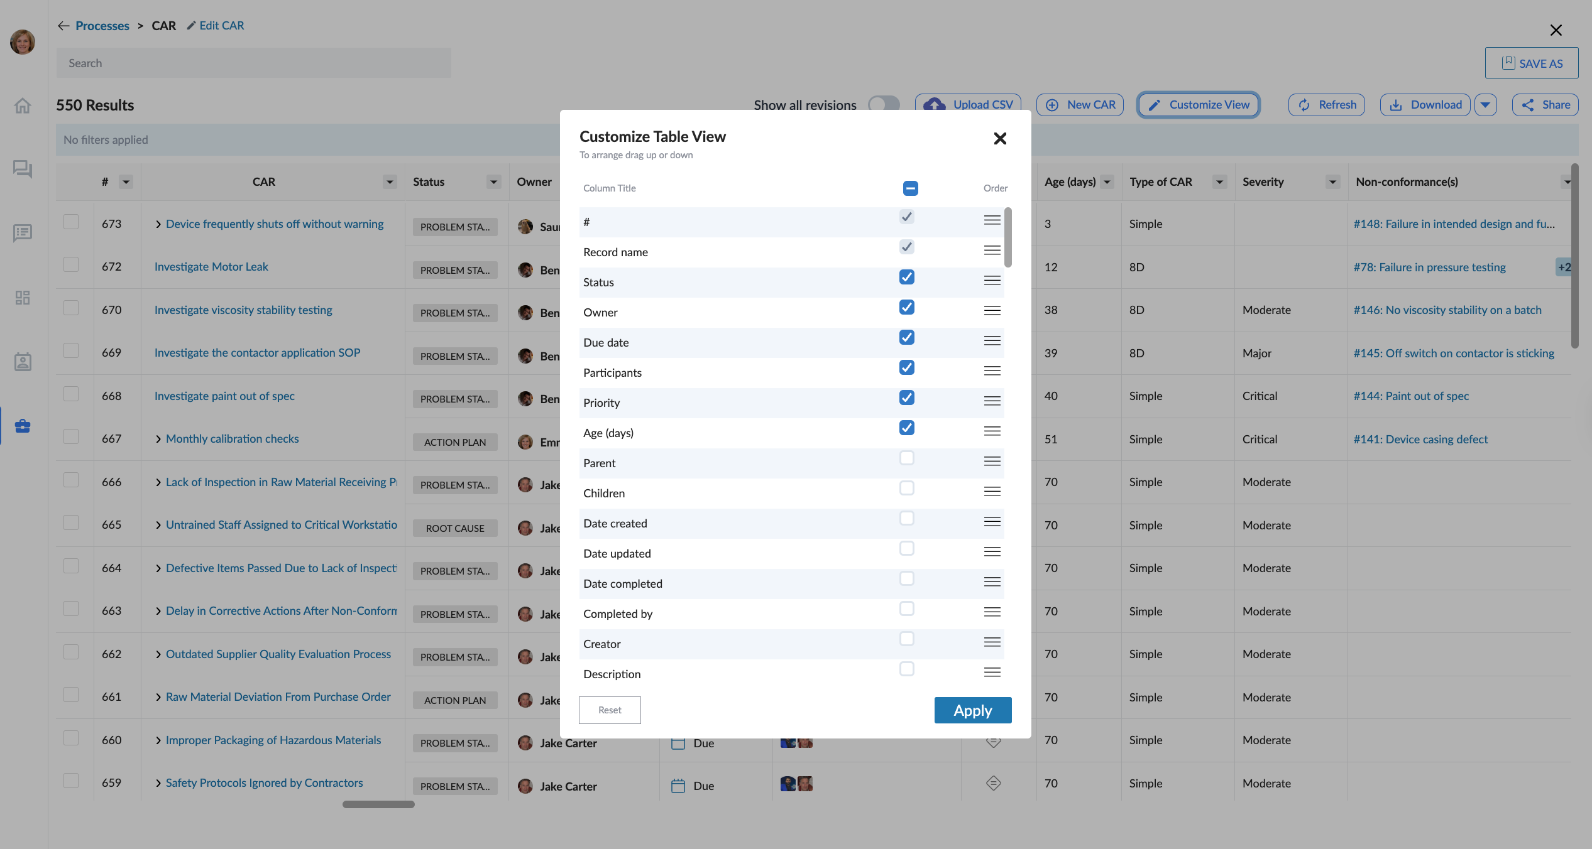Click the briefcase icon in sidebar

click(x=23, y=426)
